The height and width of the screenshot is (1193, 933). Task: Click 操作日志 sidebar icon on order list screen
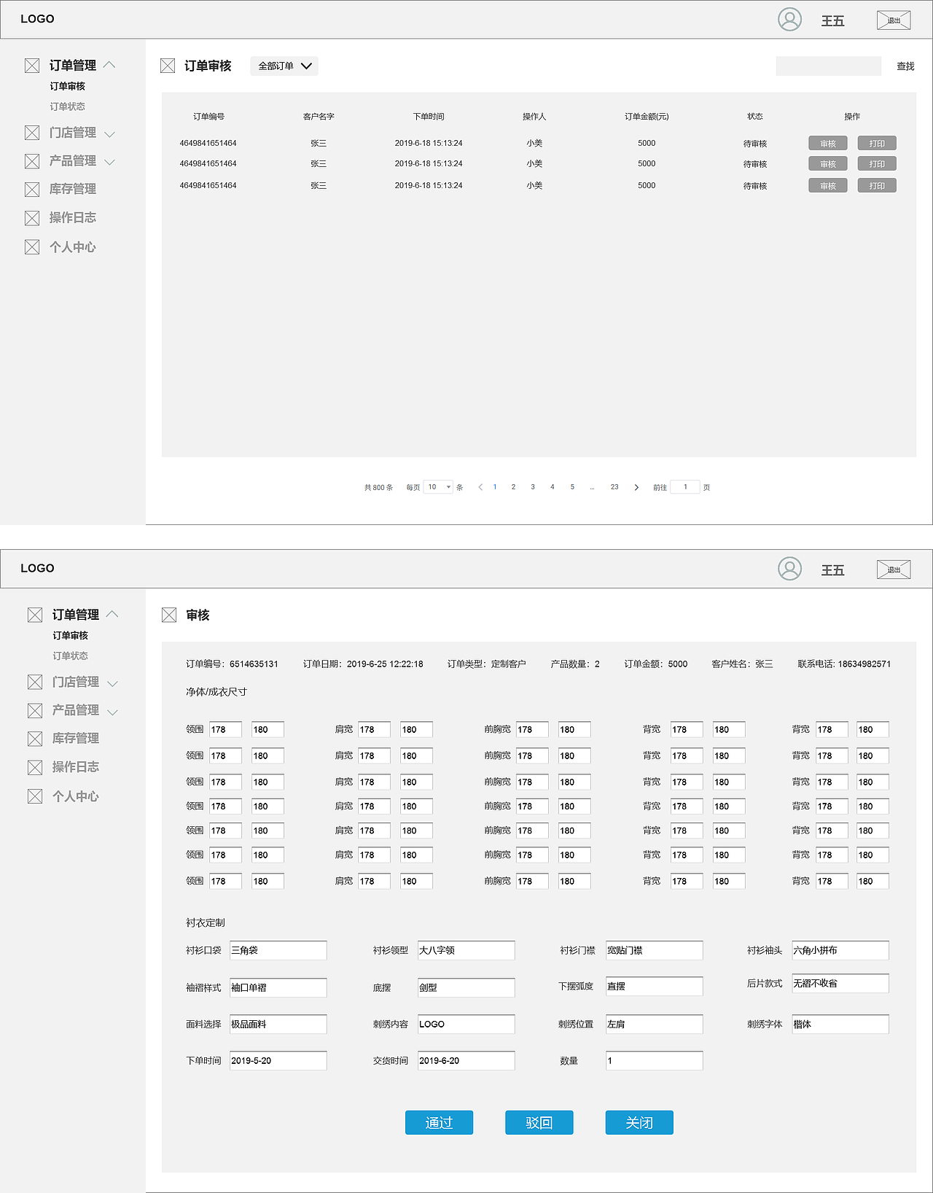pyautogui.click(x=32, y=218)
